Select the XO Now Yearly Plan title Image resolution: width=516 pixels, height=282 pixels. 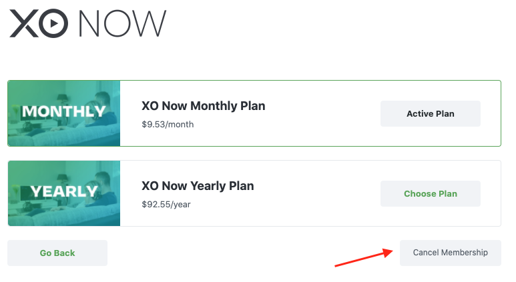tap(198, 186)
